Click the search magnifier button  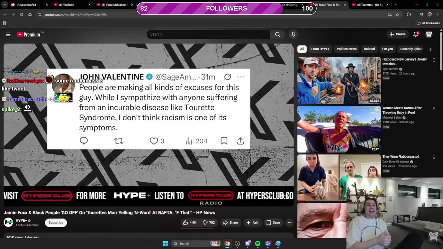[x=278, y=34]
